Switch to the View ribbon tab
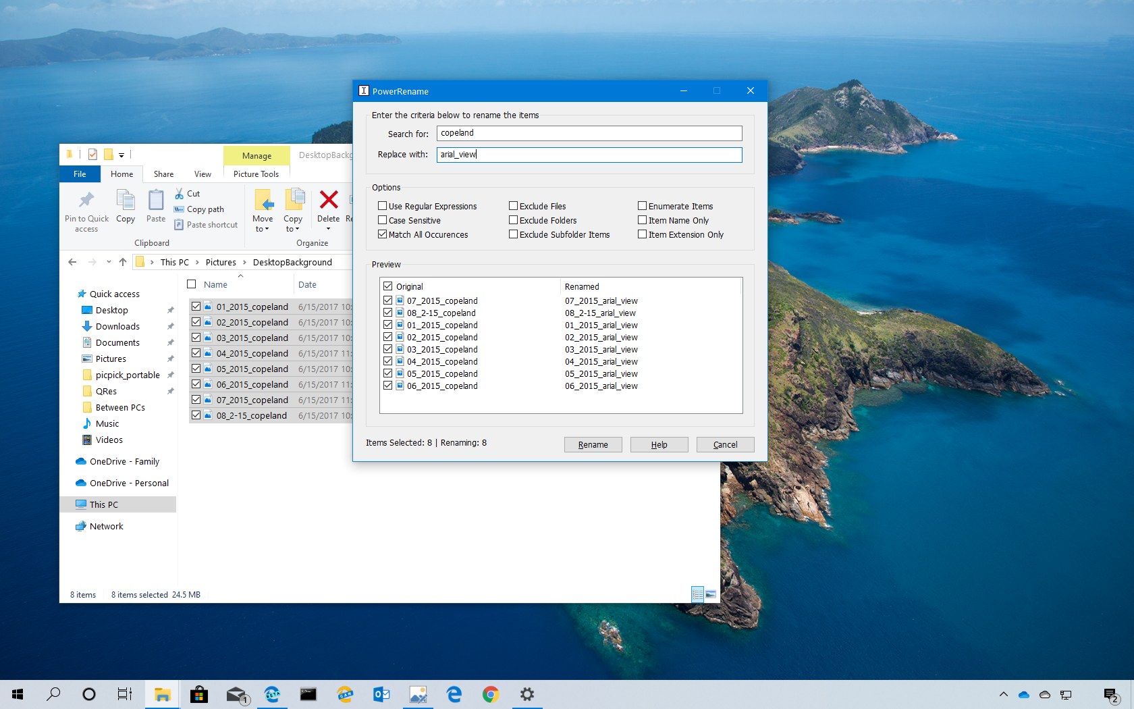This screenshot has height=709, width=1134. 202,174
